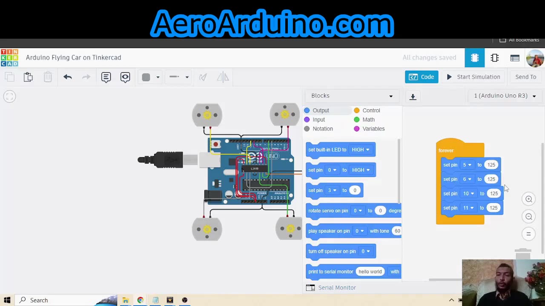Open pin dropdown in rotate servo block

click(358, 211)
